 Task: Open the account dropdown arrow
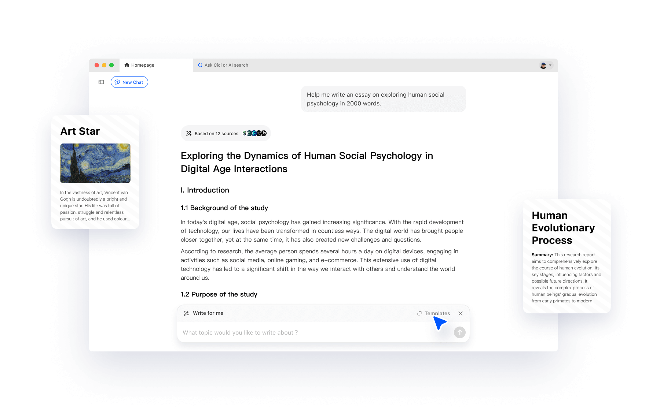550,65
